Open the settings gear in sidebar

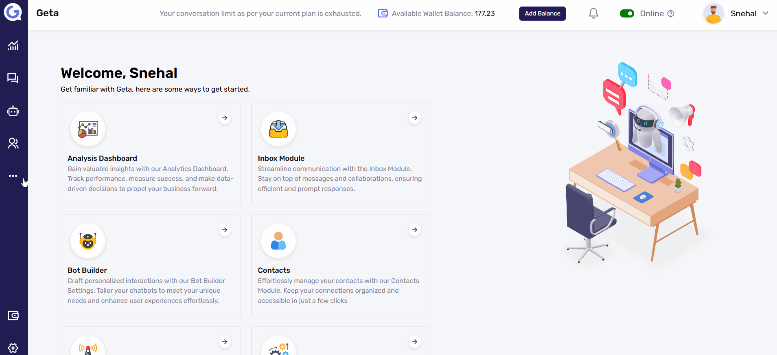pyautogui.click(x=13, y=348)
